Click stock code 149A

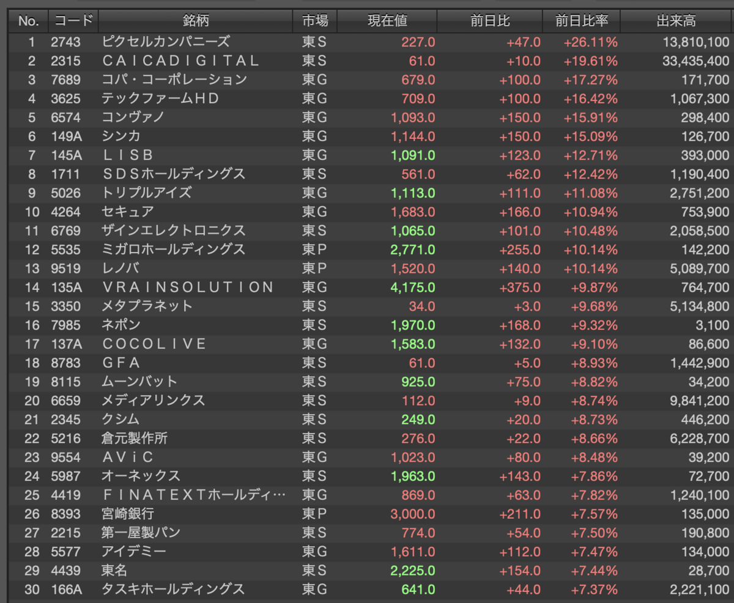(x=67, y=136)
